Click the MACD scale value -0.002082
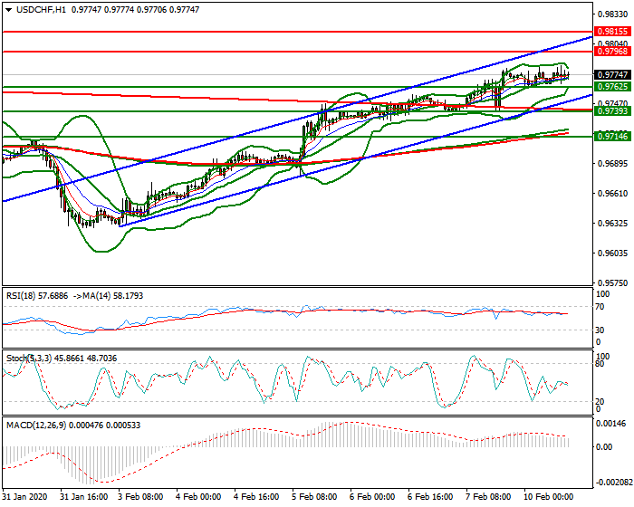634x507 pixels. click(x=614, y=483)
